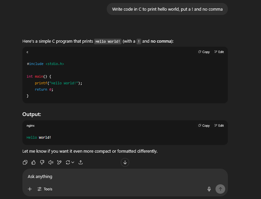Copy the C code block
Image resolution: width=261 pixels, height=199 pixels.
click(204, 52)
